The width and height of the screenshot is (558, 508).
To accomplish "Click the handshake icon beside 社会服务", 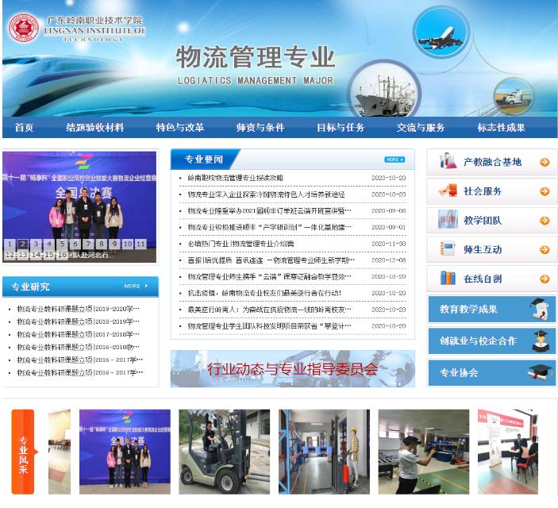I will (x=448, y=191).
